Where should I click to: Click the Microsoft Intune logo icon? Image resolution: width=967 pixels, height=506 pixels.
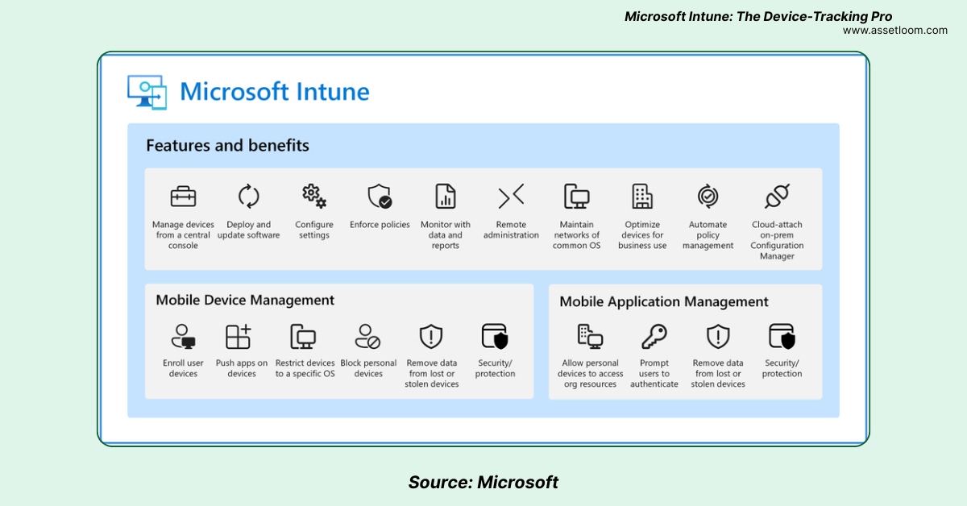tap(147, 92)
